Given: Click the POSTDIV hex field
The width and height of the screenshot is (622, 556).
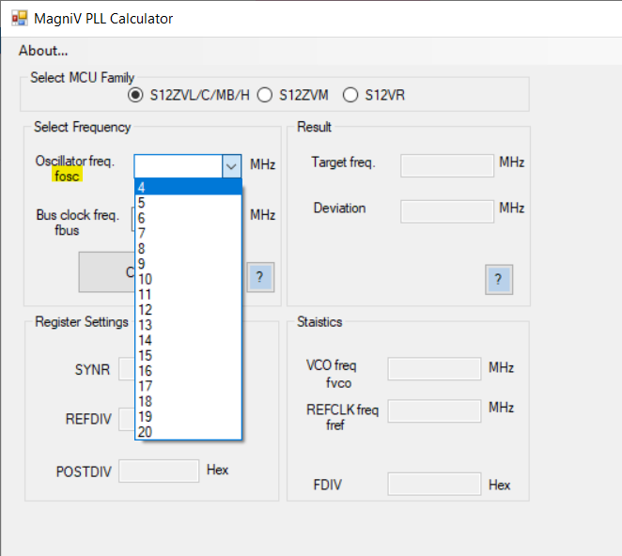Looking at the screenshot, I should [x=159, y=471].
